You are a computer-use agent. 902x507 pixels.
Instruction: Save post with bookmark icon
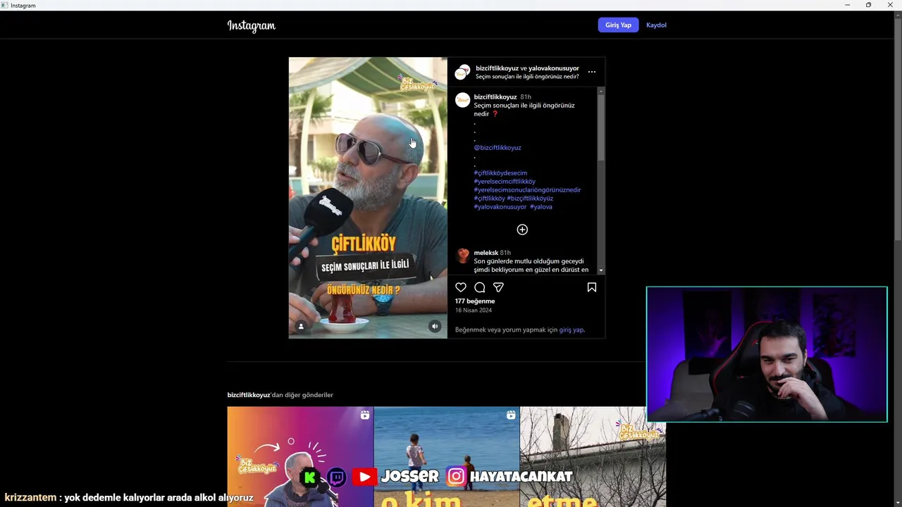pos(592,287)
